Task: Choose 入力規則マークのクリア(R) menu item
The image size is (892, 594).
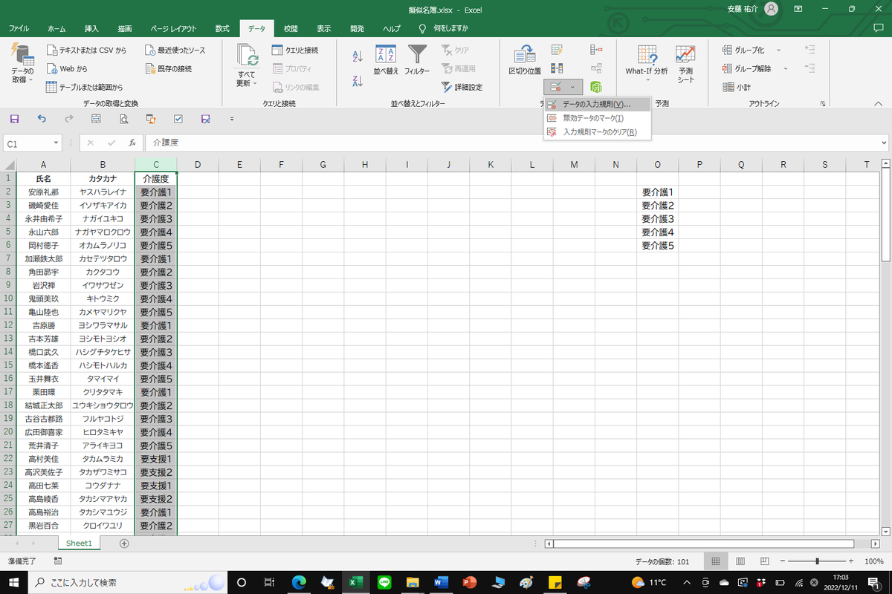Action: click(x=597, y=132)
